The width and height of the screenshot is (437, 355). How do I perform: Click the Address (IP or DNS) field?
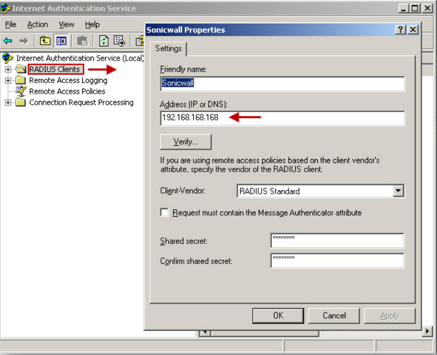(282, 118)
